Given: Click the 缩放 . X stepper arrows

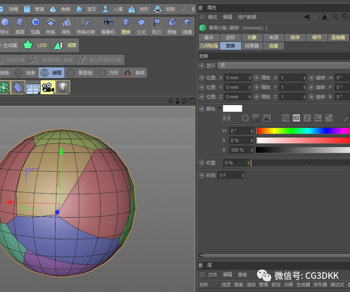Looking at the screenshot, I should 304,78.
